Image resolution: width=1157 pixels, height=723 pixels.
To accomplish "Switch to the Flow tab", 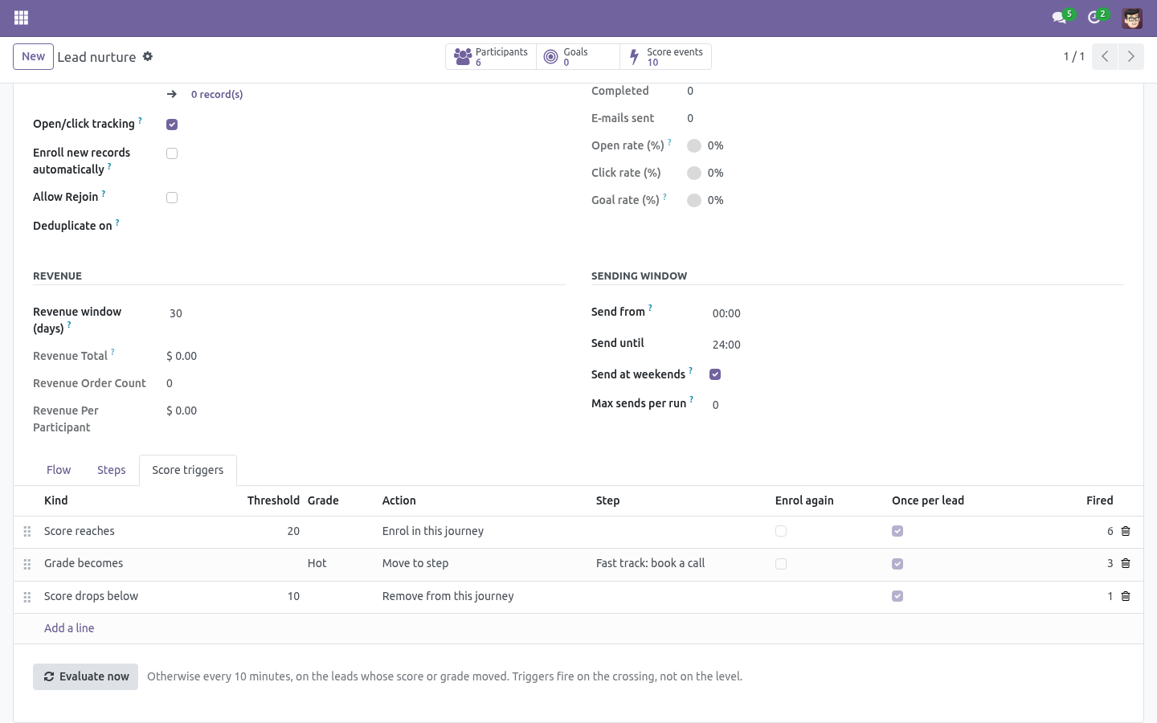I will click(x=59, y=470).
